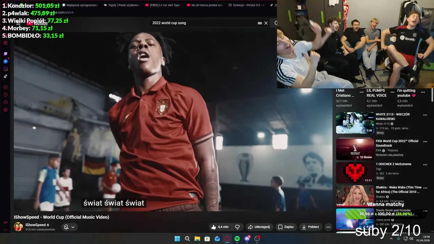The image size is (434, 244).
Task: Open IShowSpeed channel avatar
Action: click(x=18, y=227)
